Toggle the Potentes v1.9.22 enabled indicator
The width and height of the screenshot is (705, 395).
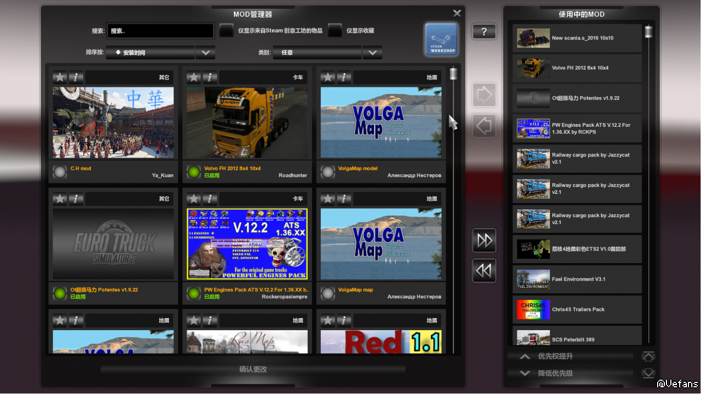pos(59,293)
